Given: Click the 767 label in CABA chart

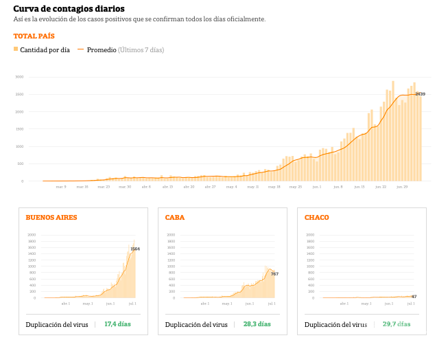Looking at the screenshot, I should [274, 274].
